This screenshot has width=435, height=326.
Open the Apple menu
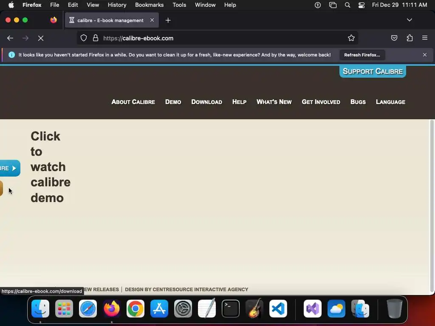11,5
